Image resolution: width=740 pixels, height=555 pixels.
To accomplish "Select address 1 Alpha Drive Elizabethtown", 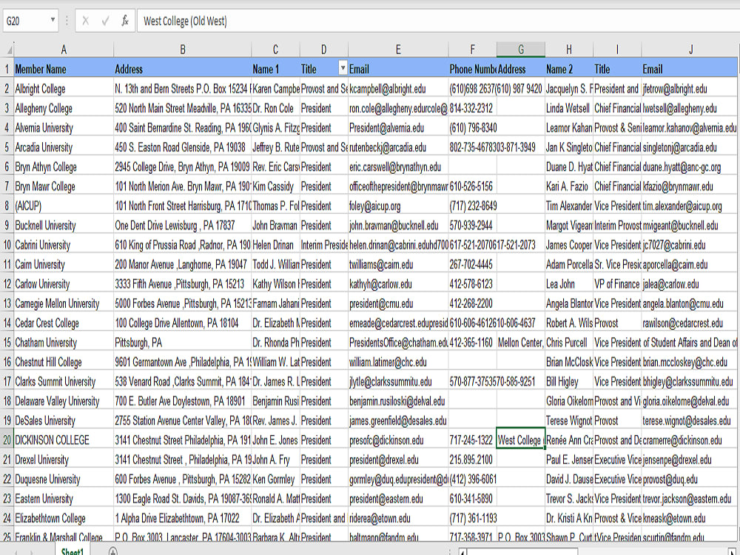I will [182, 518].
